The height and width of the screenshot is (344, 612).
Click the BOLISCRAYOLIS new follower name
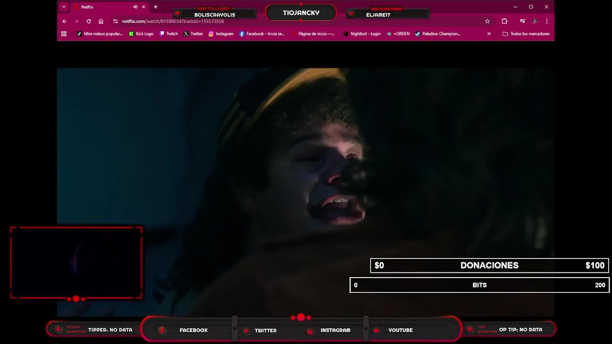[x=215, y=15]
